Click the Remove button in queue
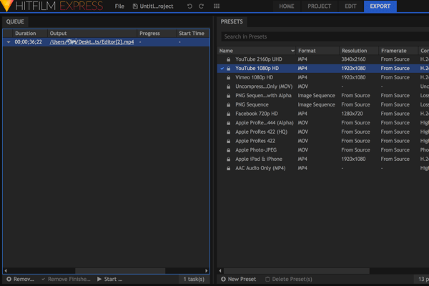429x286 pixels. [x=21, y=279]
